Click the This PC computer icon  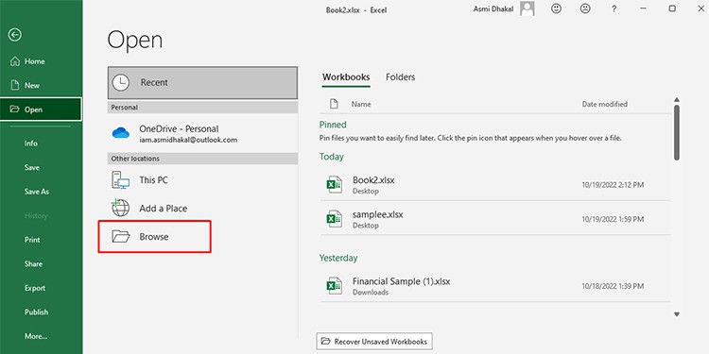pyautogui.click(x=120, y=179)
